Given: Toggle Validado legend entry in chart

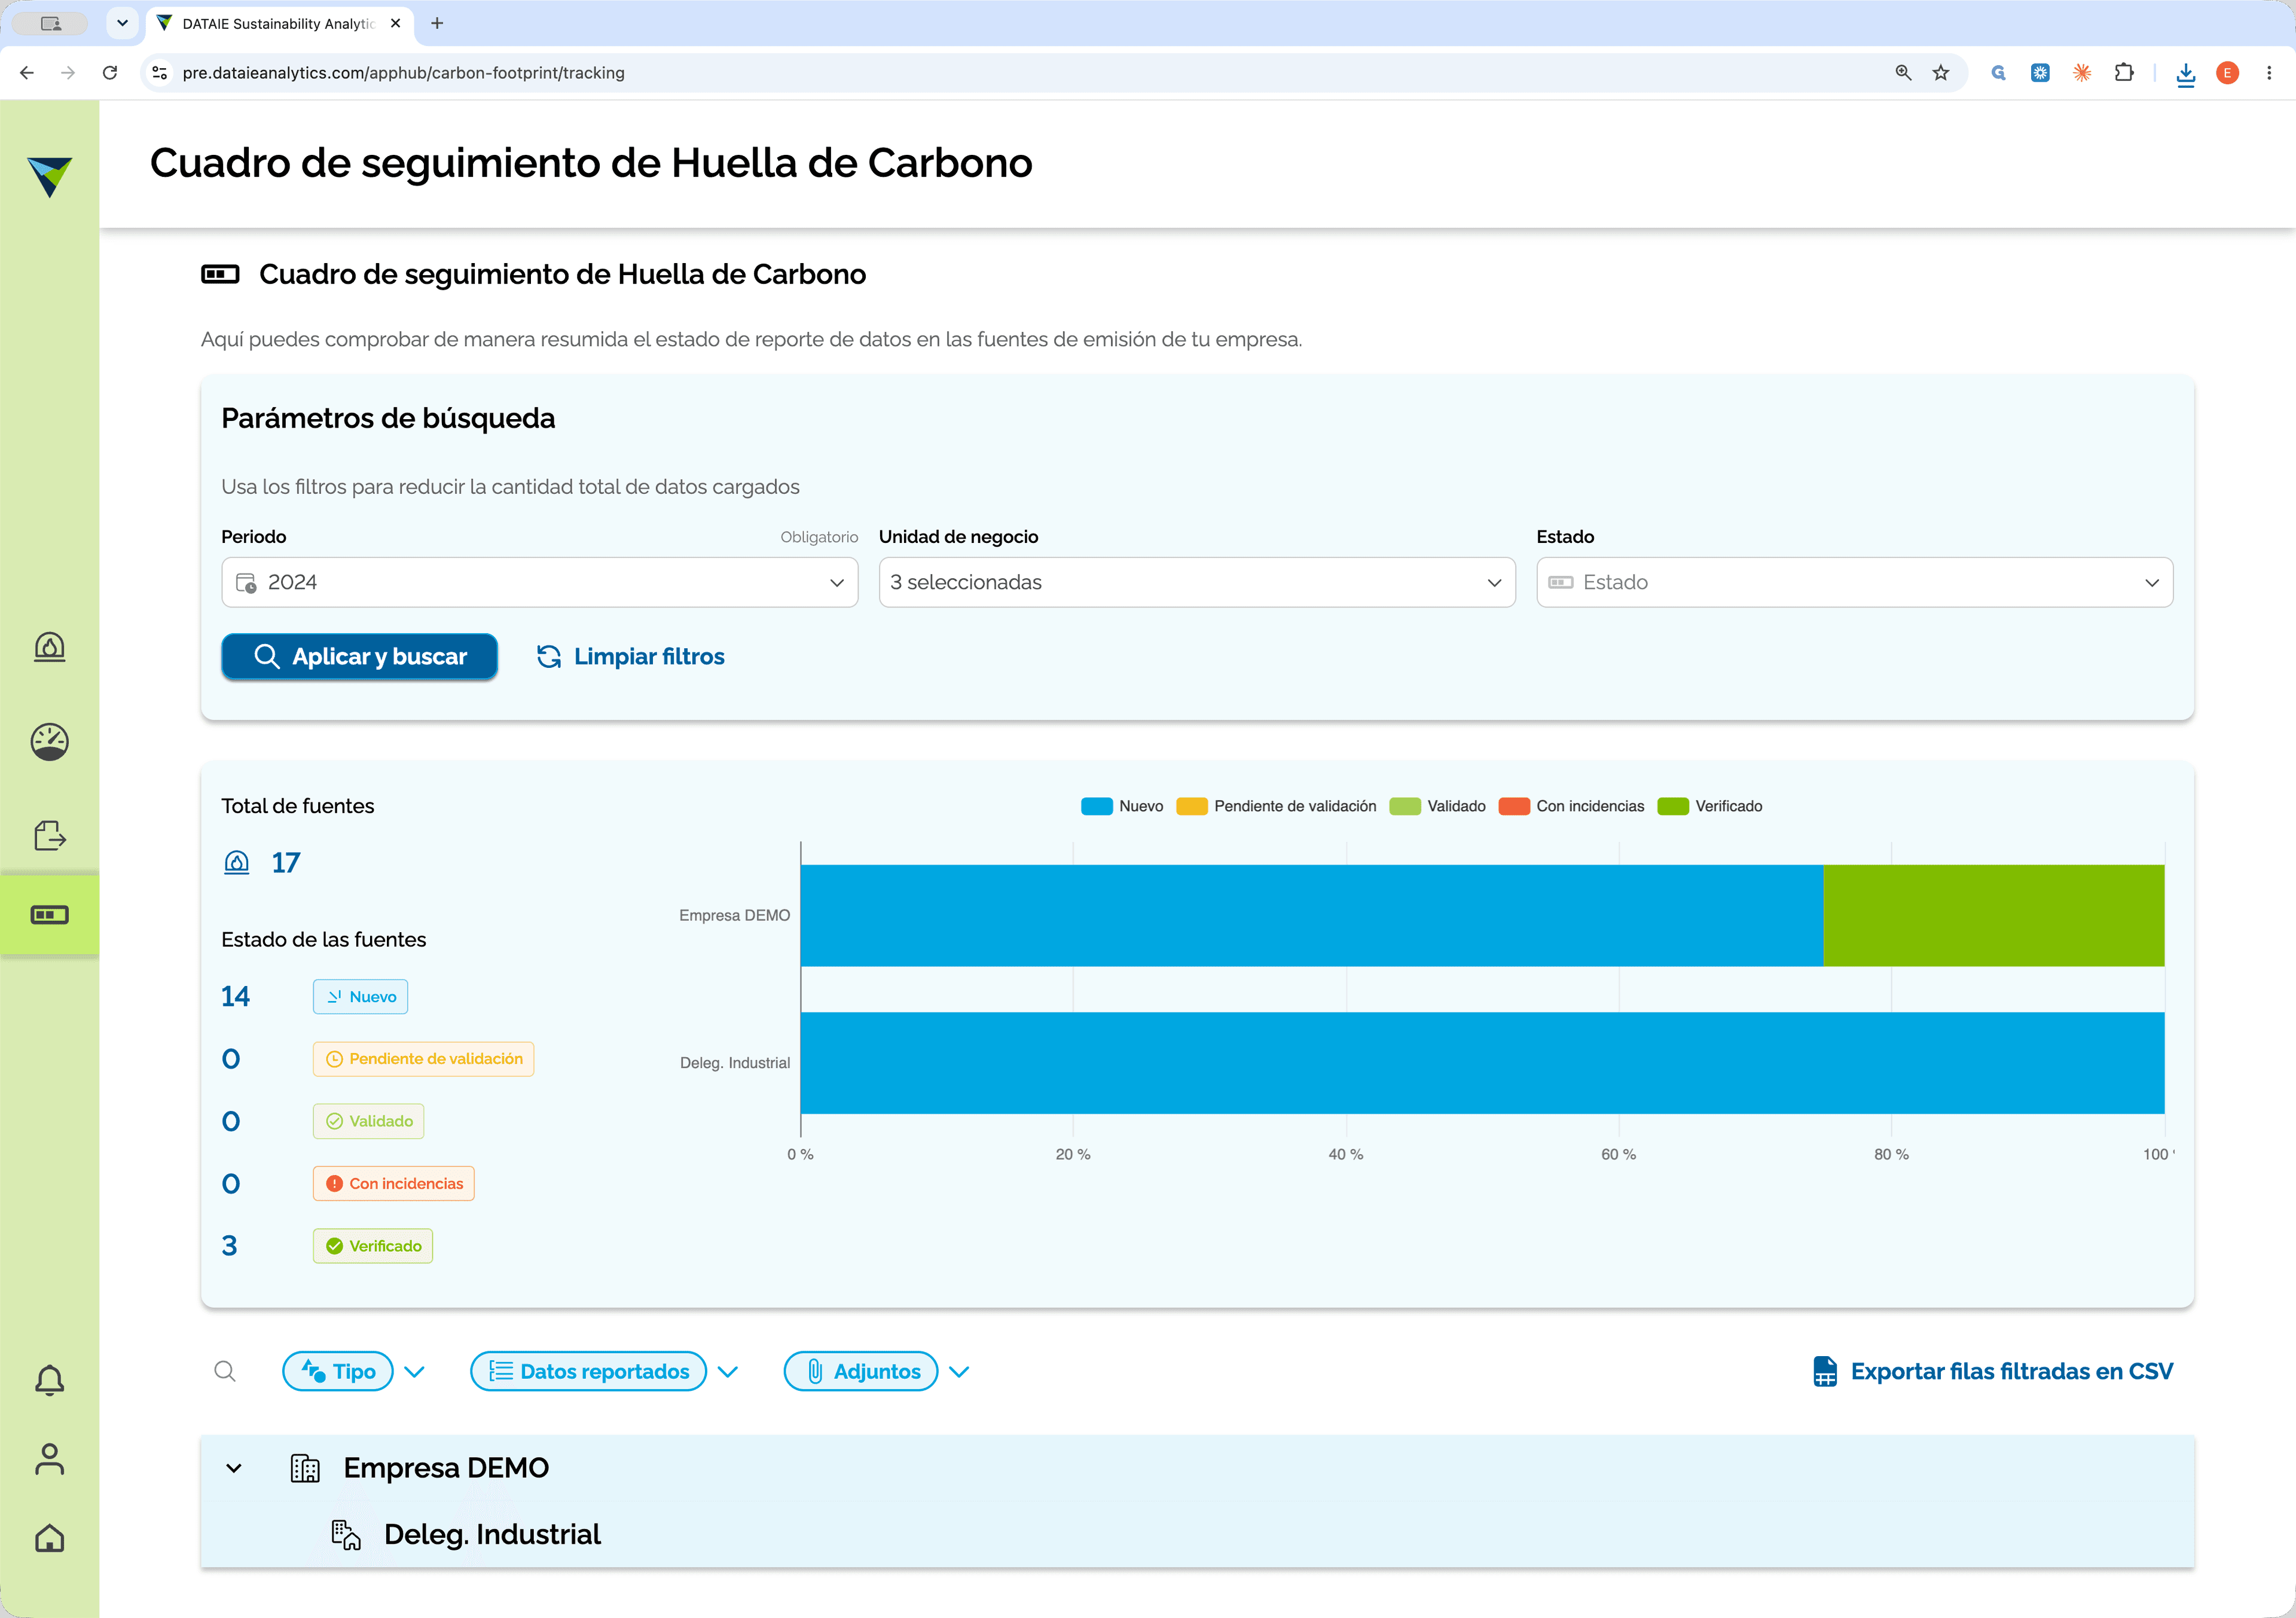Looking at the screenshot, I should point(1437,806).
